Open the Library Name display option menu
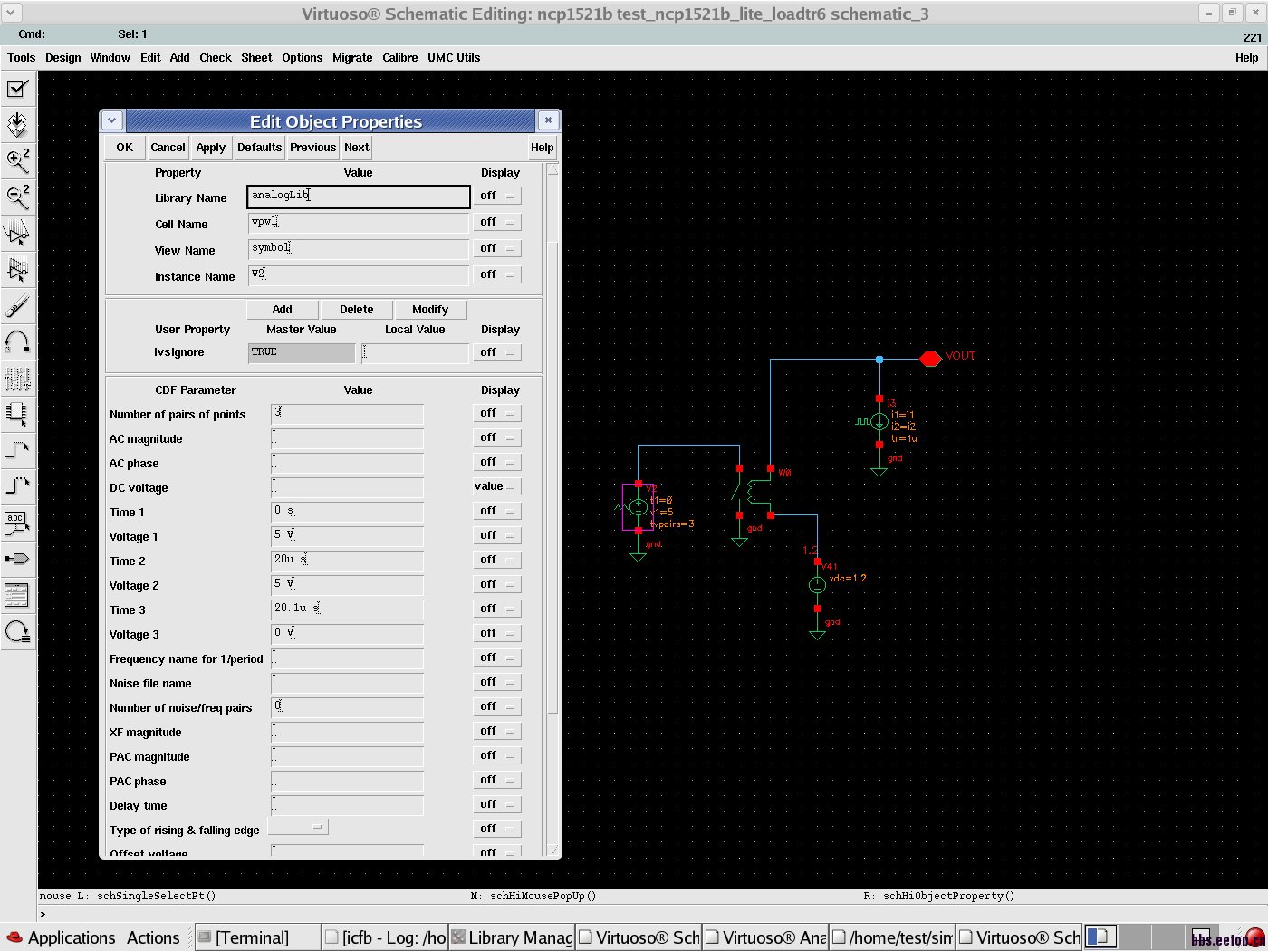 [496, 196]
